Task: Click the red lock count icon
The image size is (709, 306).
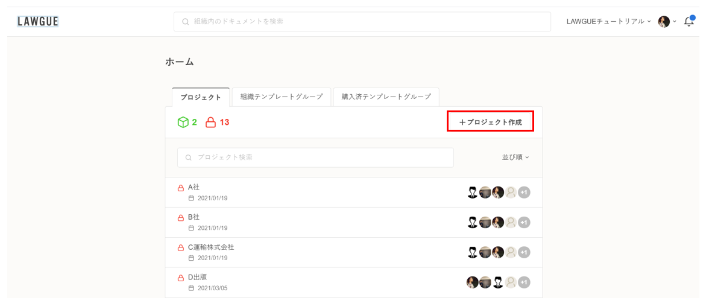Action: coord(210,123)
